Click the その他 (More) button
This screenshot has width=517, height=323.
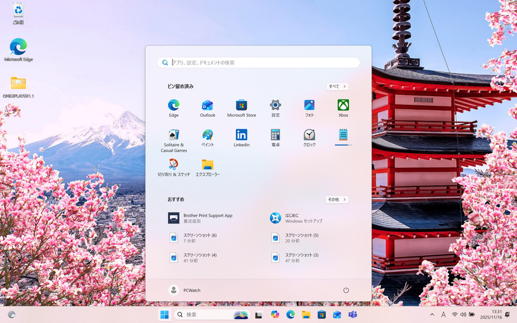click(x=337, y=200)
